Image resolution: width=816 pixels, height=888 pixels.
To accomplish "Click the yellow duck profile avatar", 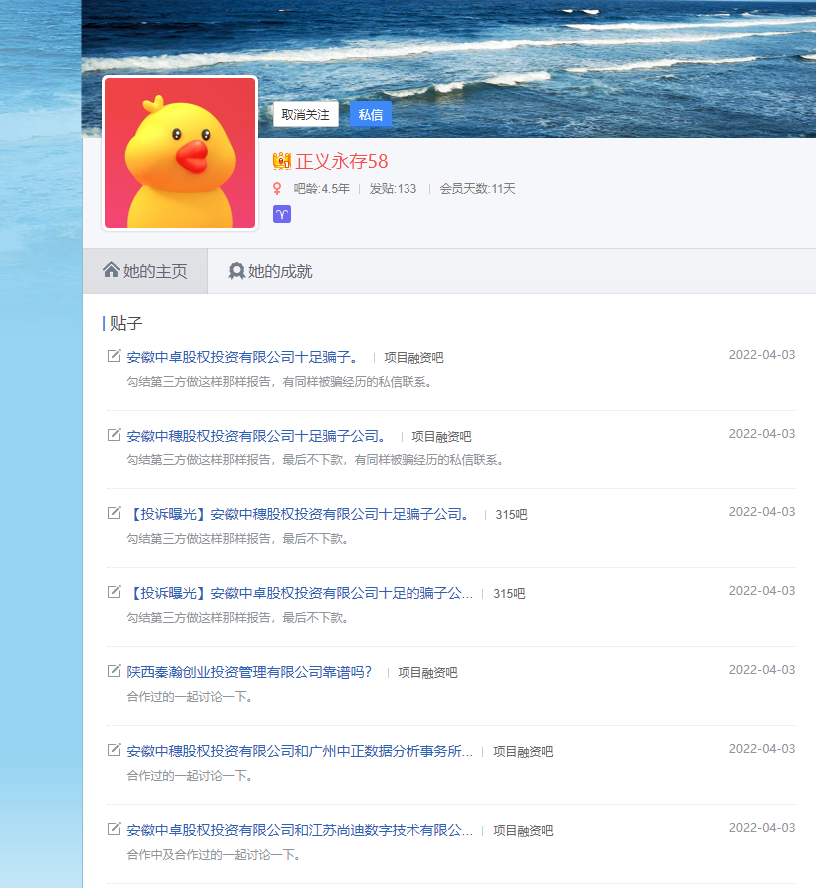I will [180, 153].
